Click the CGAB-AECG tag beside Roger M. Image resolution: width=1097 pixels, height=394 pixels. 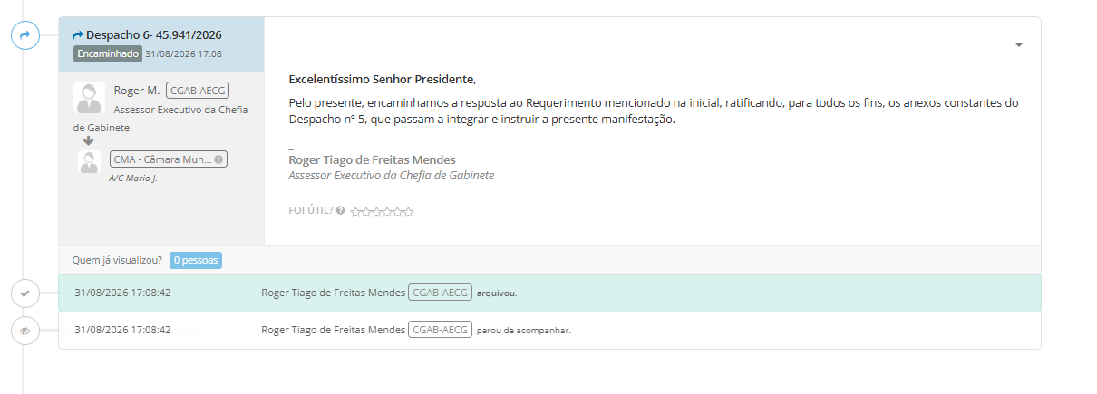pyautogui.click(x=197, y=90)
